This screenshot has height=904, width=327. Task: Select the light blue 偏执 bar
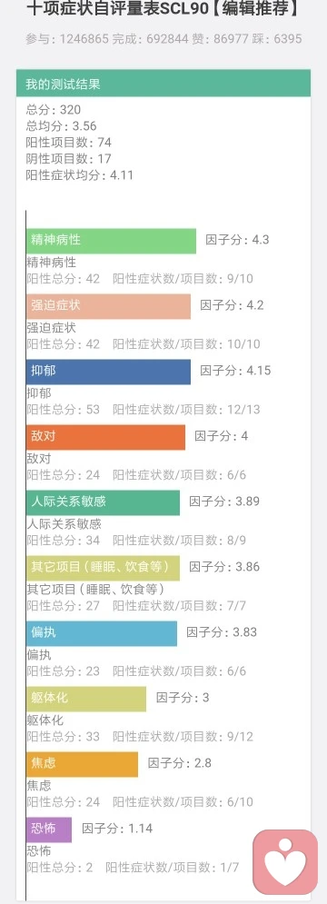point(102,633)
